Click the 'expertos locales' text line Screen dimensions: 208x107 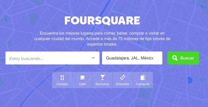(102, 44)
